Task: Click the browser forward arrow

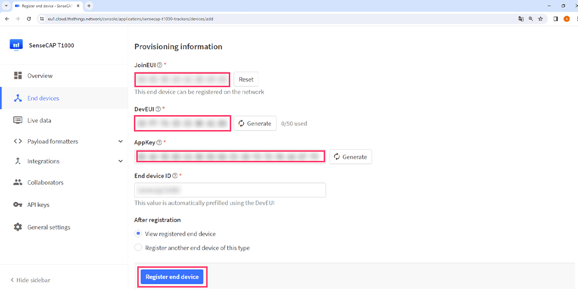Action: point(18,19)
